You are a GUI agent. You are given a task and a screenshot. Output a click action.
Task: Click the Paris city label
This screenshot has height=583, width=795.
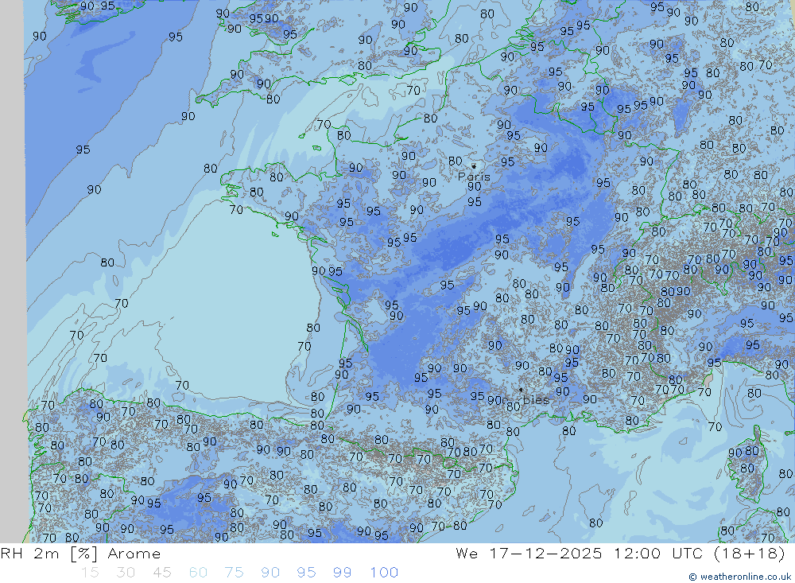pyautogui.click(x=474, y=177)
